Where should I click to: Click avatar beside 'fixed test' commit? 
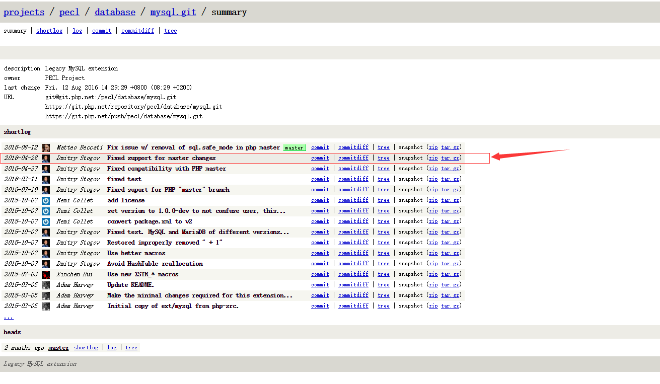(x=46, y=179)
